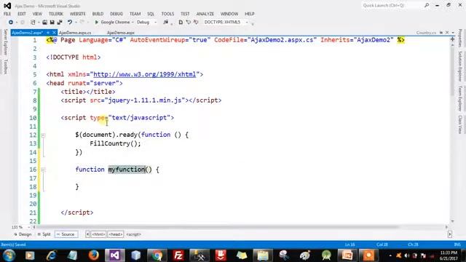The height and width of the screenshot is (262, 466).
Task: Click the Comment selection toolbar icon
Action: [x=188, y=23]
